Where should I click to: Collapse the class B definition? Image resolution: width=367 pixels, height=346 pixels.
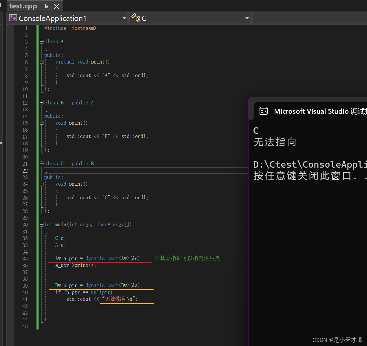coord(41,102)
